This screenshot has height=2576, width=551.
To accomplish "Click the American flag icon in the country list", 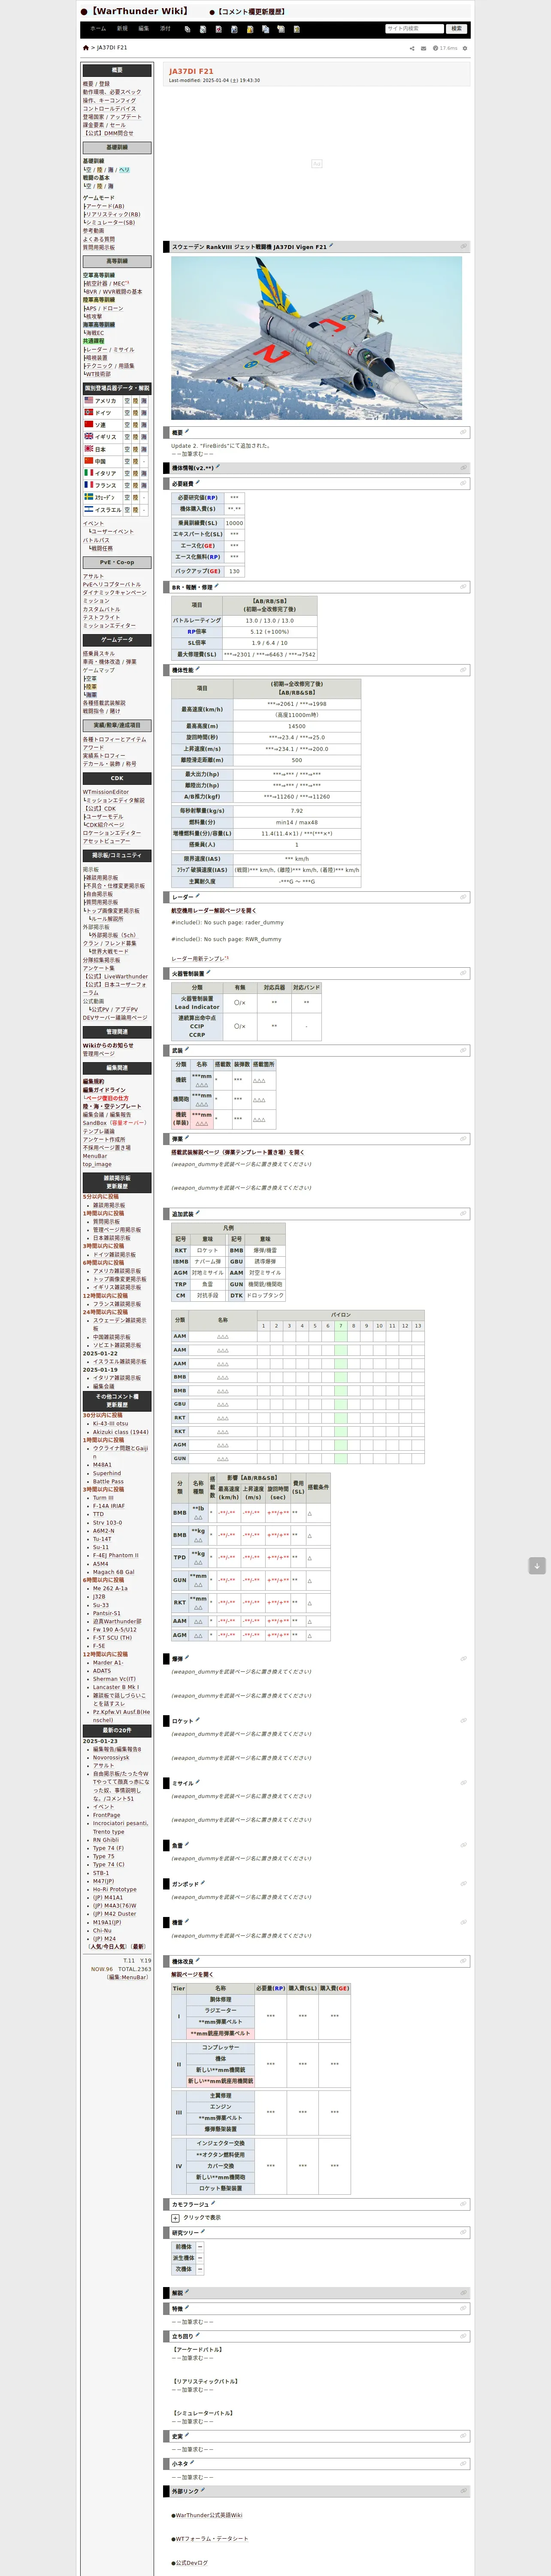I will pyautogui.click(x=88, y=400).
